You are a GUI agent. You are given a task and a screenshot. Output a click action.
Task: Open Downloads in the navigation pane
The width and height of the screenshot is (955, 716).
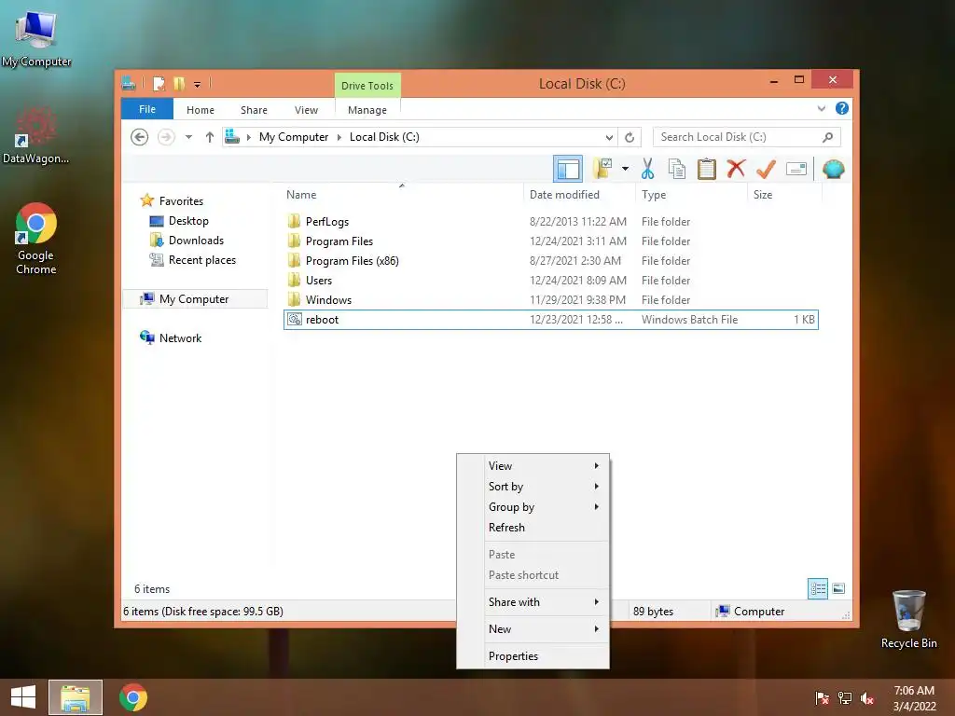[196, 241]
